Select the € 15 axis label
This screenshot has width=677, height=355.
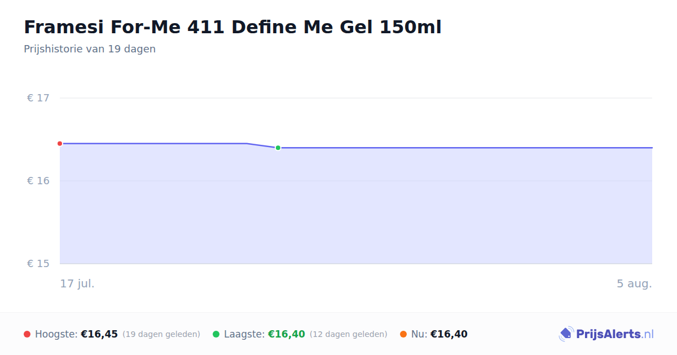click(x=38, y=264)
